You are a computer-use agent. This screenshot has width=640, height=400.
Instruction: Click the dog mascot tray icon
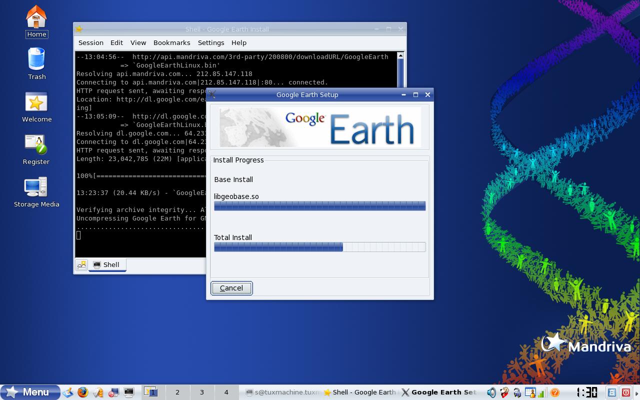(x=504, y=392)
